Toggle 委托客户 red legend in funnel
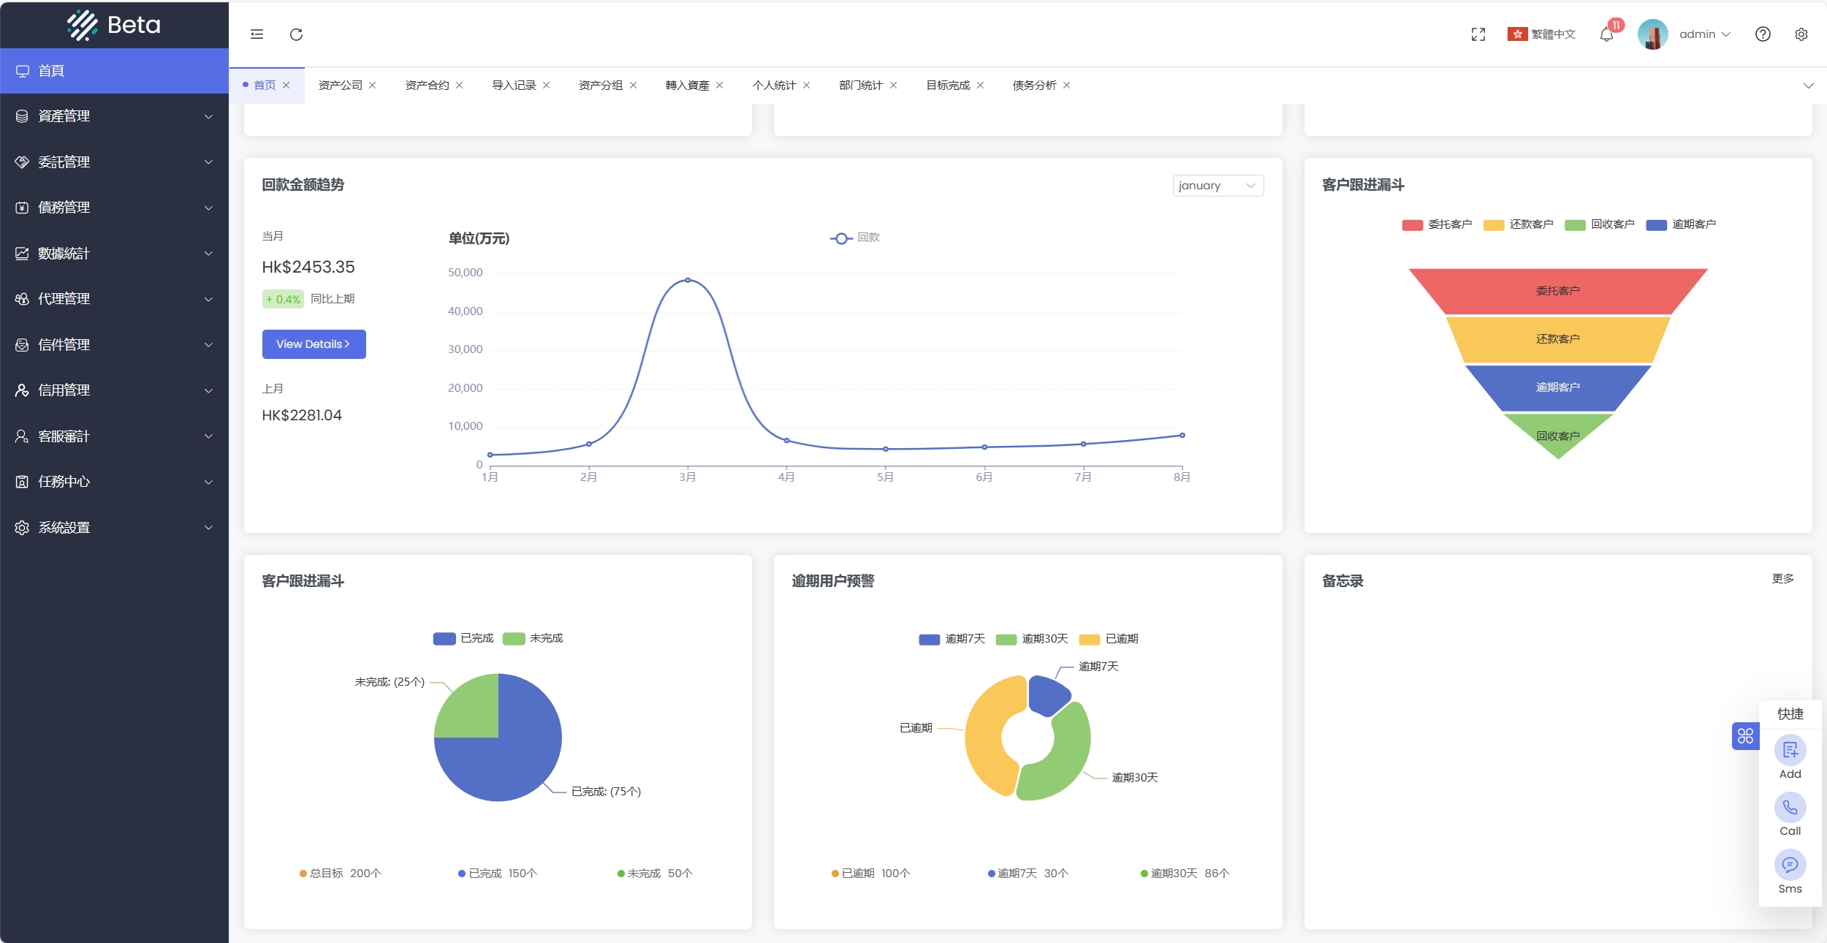The width and height of the screenshot is (1827, 943). [1437, 224]
